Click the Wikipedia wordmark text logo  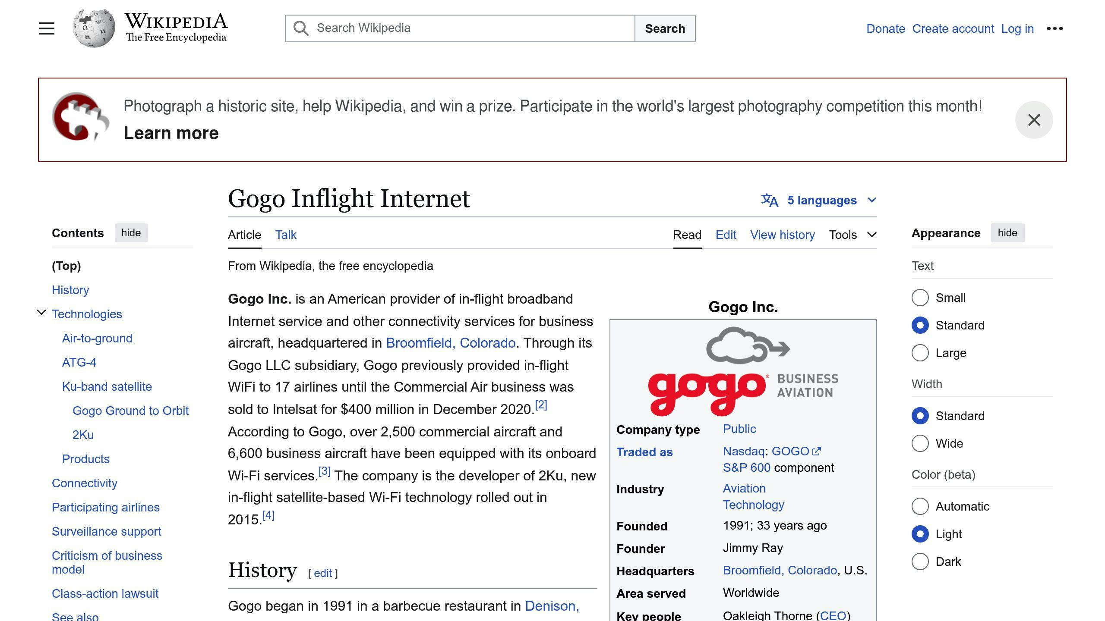coord(176,28)
